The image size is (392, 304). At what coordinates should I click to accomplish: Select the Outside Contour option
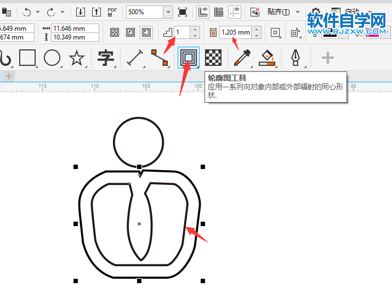click(x=146, y=32)
